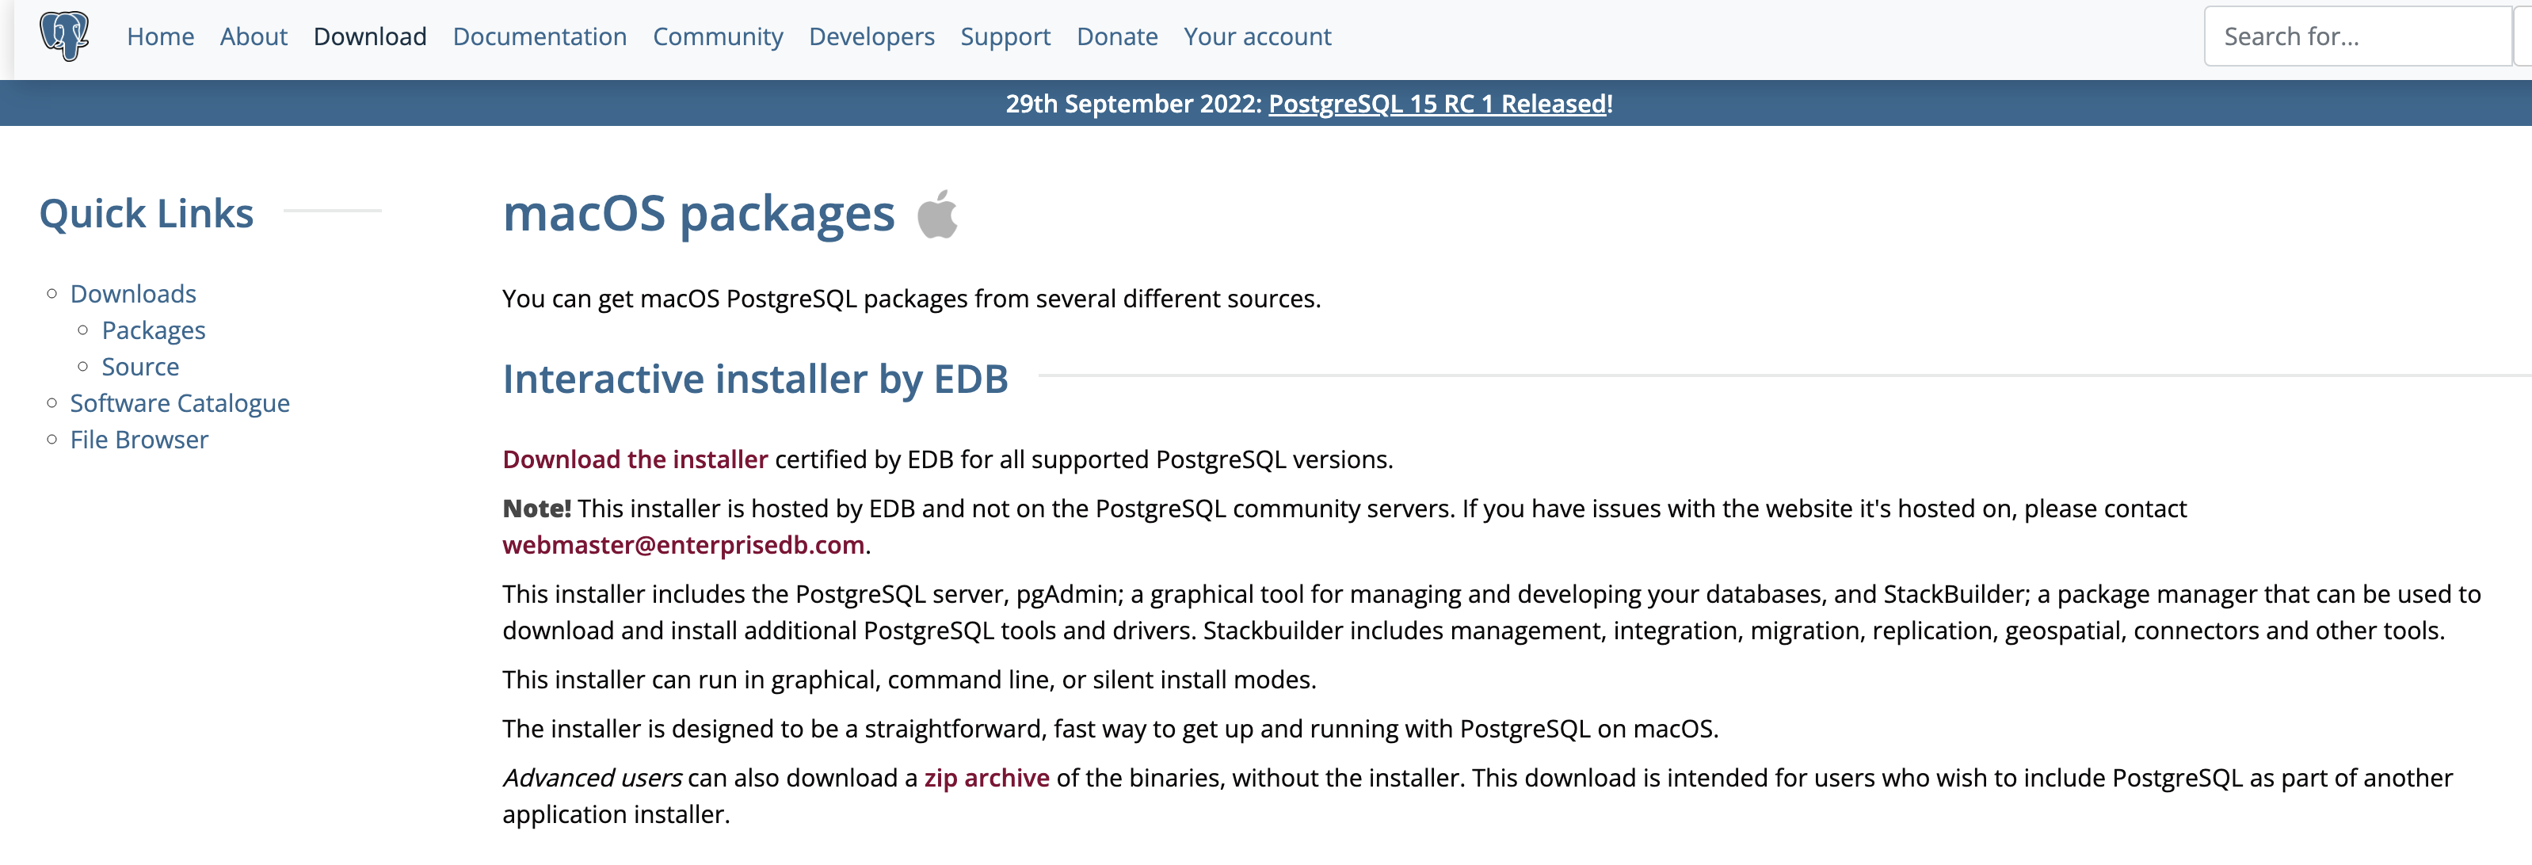Visit the Support page
Viewport: 2532px width, 865px height.
pyautogui.click(x=1005, y=36)
